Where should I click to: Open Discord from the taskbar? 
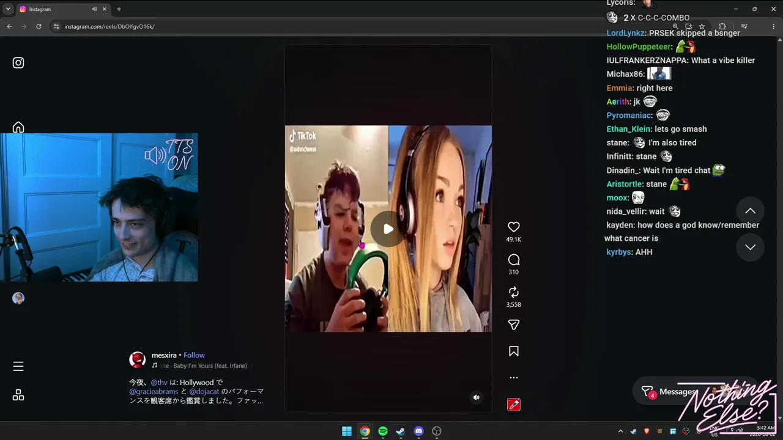coord(418,431)
